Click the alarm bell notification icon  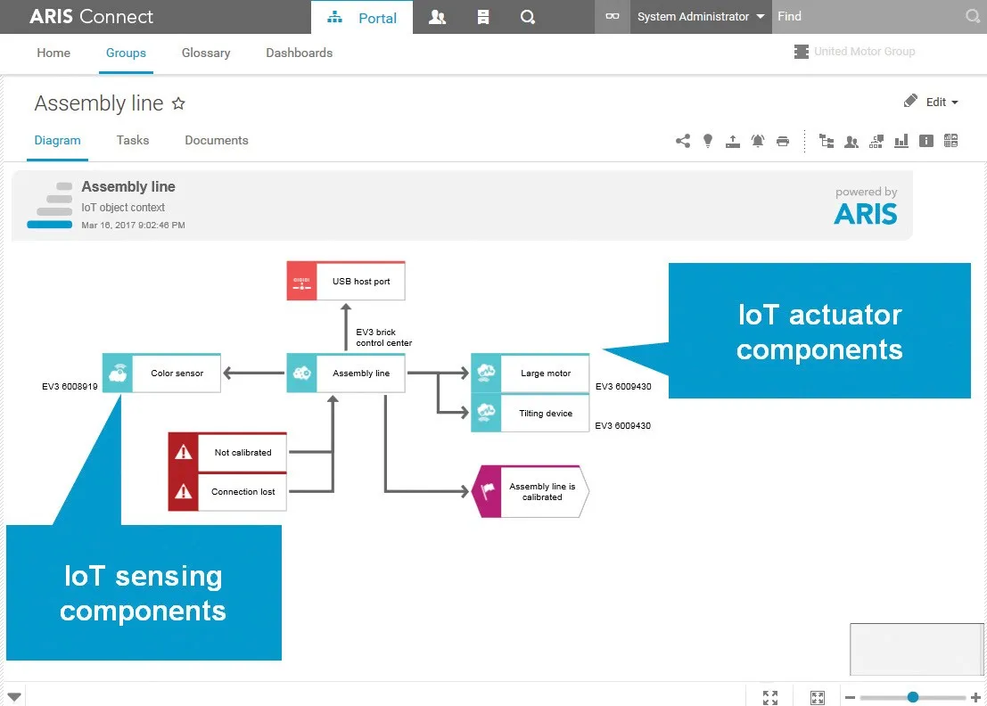[x=758, y=141]
